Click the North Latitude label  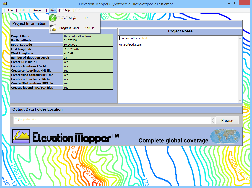[x=21, y=40]
